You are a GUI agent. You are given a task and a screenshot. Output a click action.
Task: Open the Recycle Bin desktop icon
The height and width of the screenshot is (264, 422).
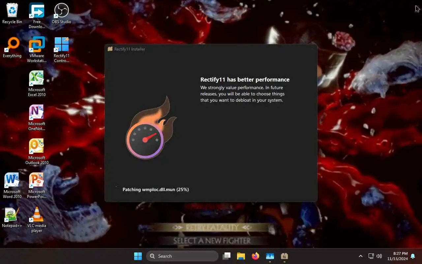pos(12,14)
